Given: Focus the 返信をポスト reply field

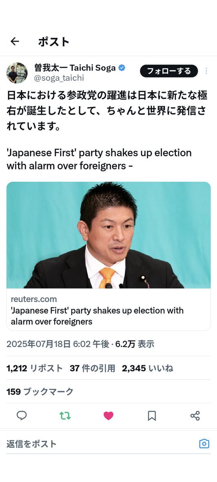Looking at the screenshot, I should click(x=100, y=444).
